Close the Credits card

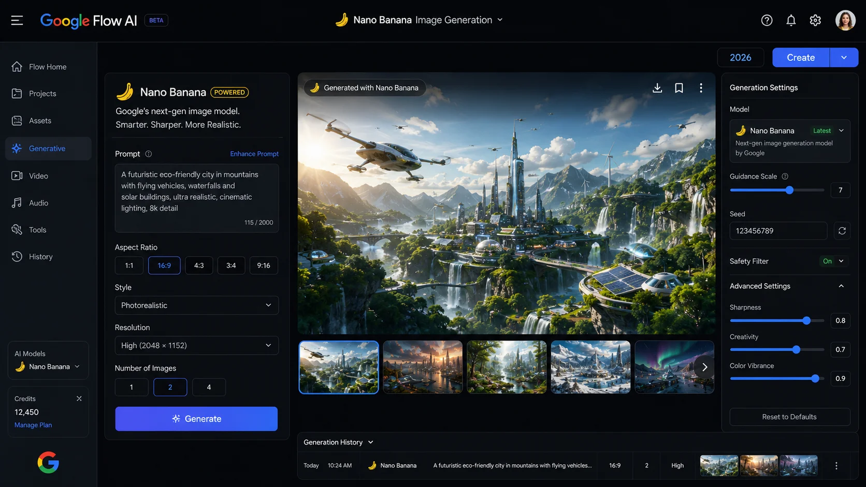pyautogui.click(x=79, y=399)
